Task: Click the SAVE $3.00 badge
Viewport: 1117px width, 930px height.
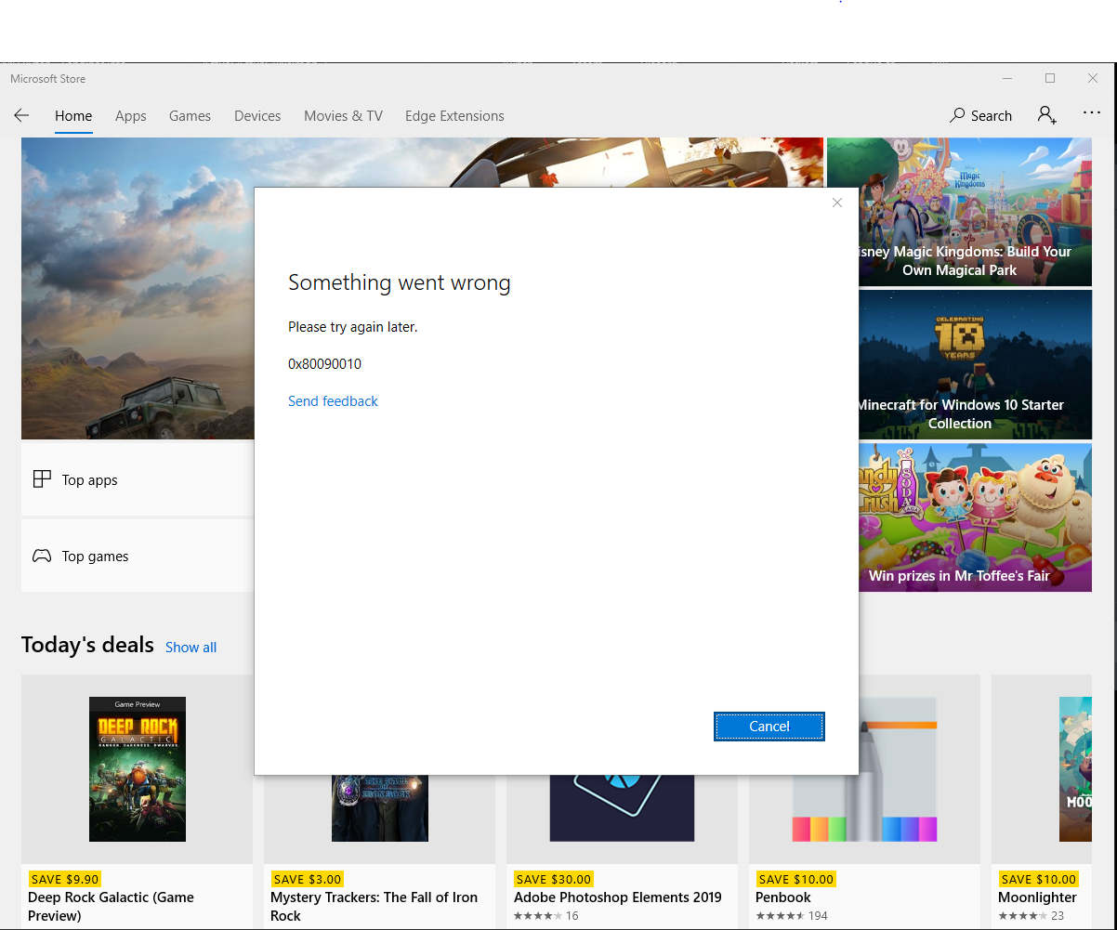Action: tap(307, 879)
